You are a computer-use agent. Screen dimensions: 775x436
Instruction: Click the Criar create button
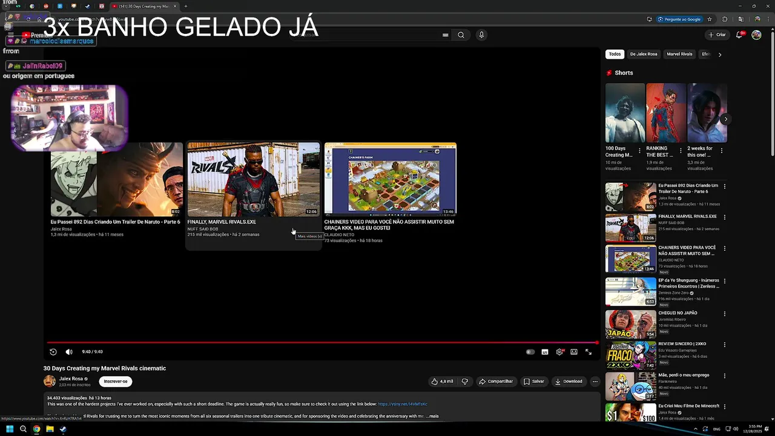pos(717,35)
